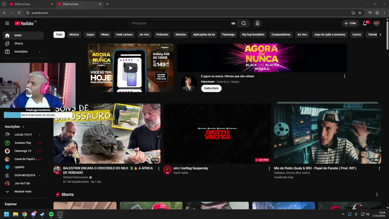Open the notifications bell
Viewport: 389px width, 219px height.
pos(365,23)
